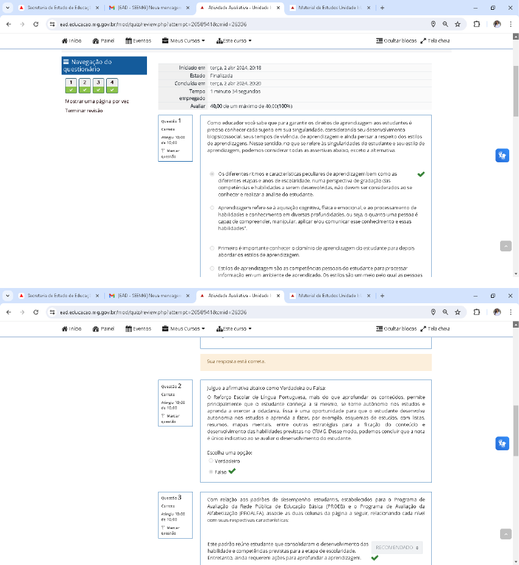Viewport: 519px width, 565px height.
Task: Close the Material de Estudos tab in the upper window
Action: point(368,7)
